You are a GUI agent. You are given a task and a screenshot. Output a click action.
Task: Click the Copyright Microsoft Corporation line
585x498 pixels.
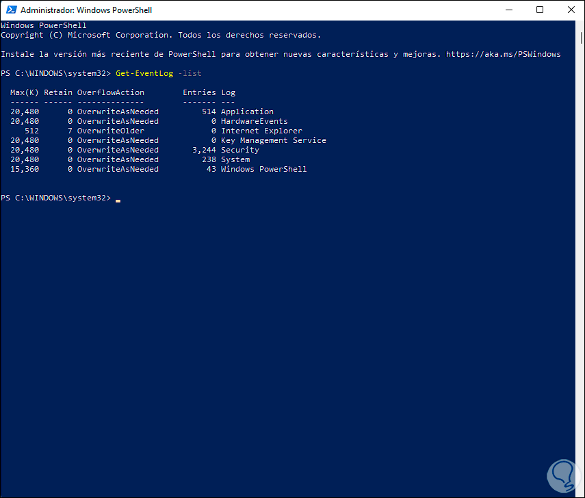[161, 35]
